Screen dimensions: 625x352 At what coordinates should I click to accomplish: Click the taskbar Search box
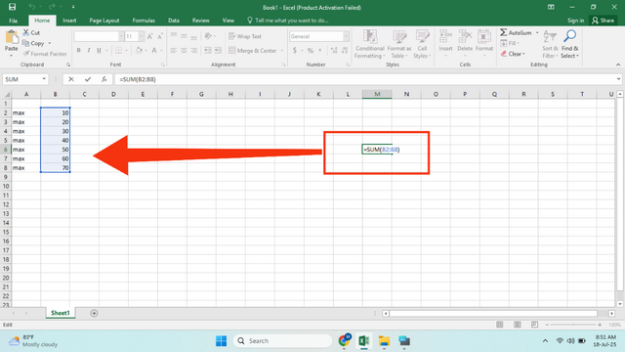[282, 341]
